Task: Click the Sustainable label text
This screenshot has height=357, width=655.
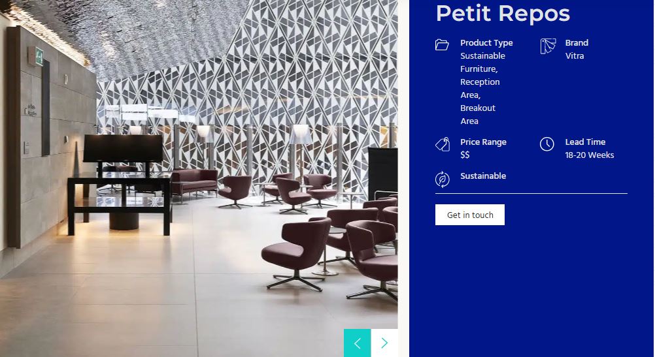Action: click(483, 176)
